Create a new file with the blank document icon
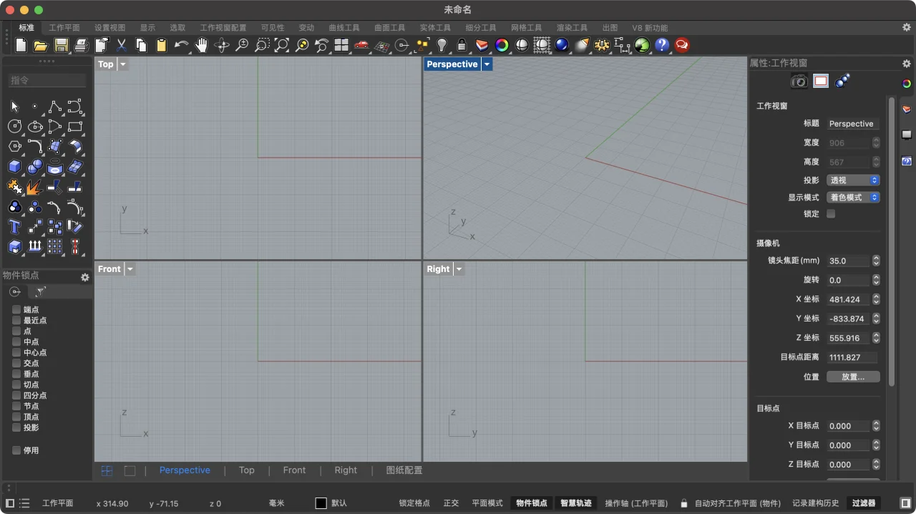 (21, 45)
